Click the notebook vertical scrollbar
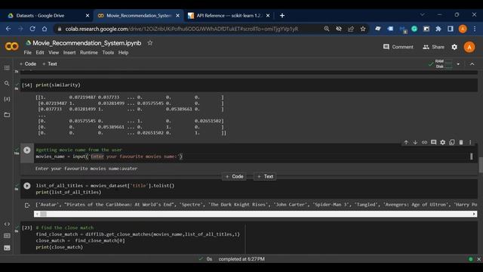 [481, 165]
